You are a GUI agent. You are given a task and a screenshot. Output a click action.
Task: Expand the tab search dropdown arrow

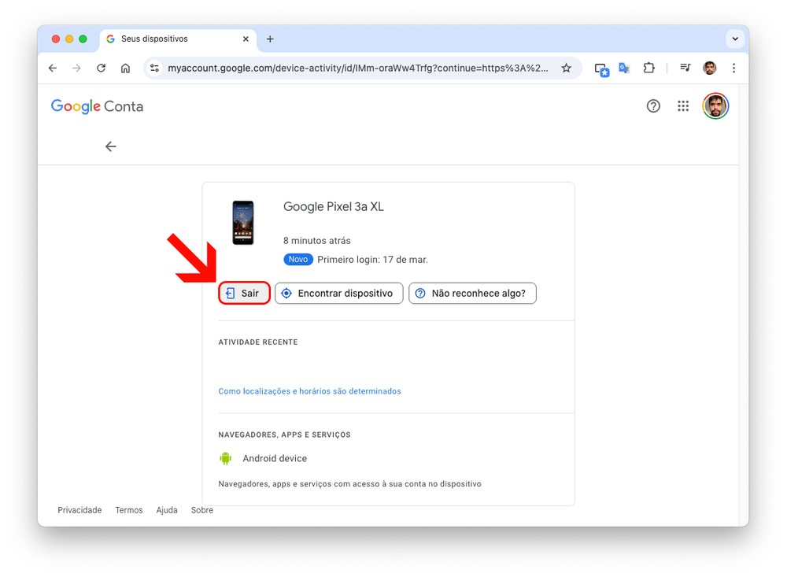click(x=735, y=39)
